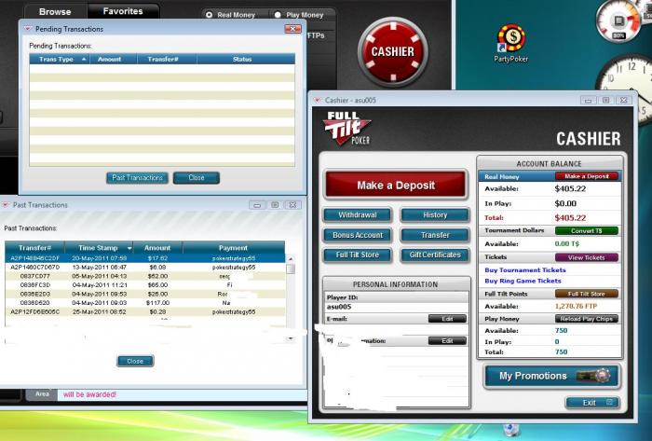Select the transaction row A2P12FD6E606C
This screenshot has width=652, height=441.
click(x=145, y=311)
